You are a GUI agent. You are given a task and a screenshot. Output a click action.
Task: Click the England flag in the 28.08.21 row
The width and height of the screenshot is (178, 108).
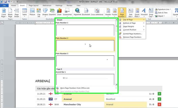click(51, 104)
